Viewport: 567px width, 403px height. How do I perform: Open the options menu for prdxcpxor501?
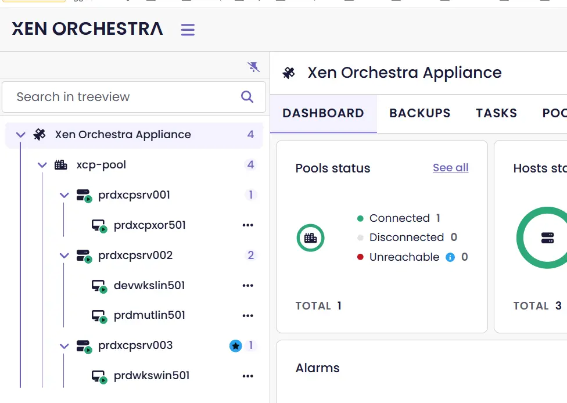248,225
